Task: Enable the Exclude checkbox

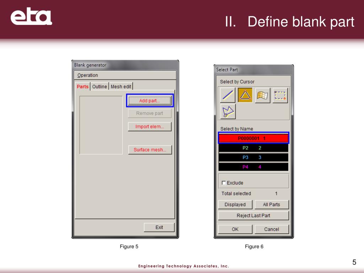Action: tap(224, 183)
